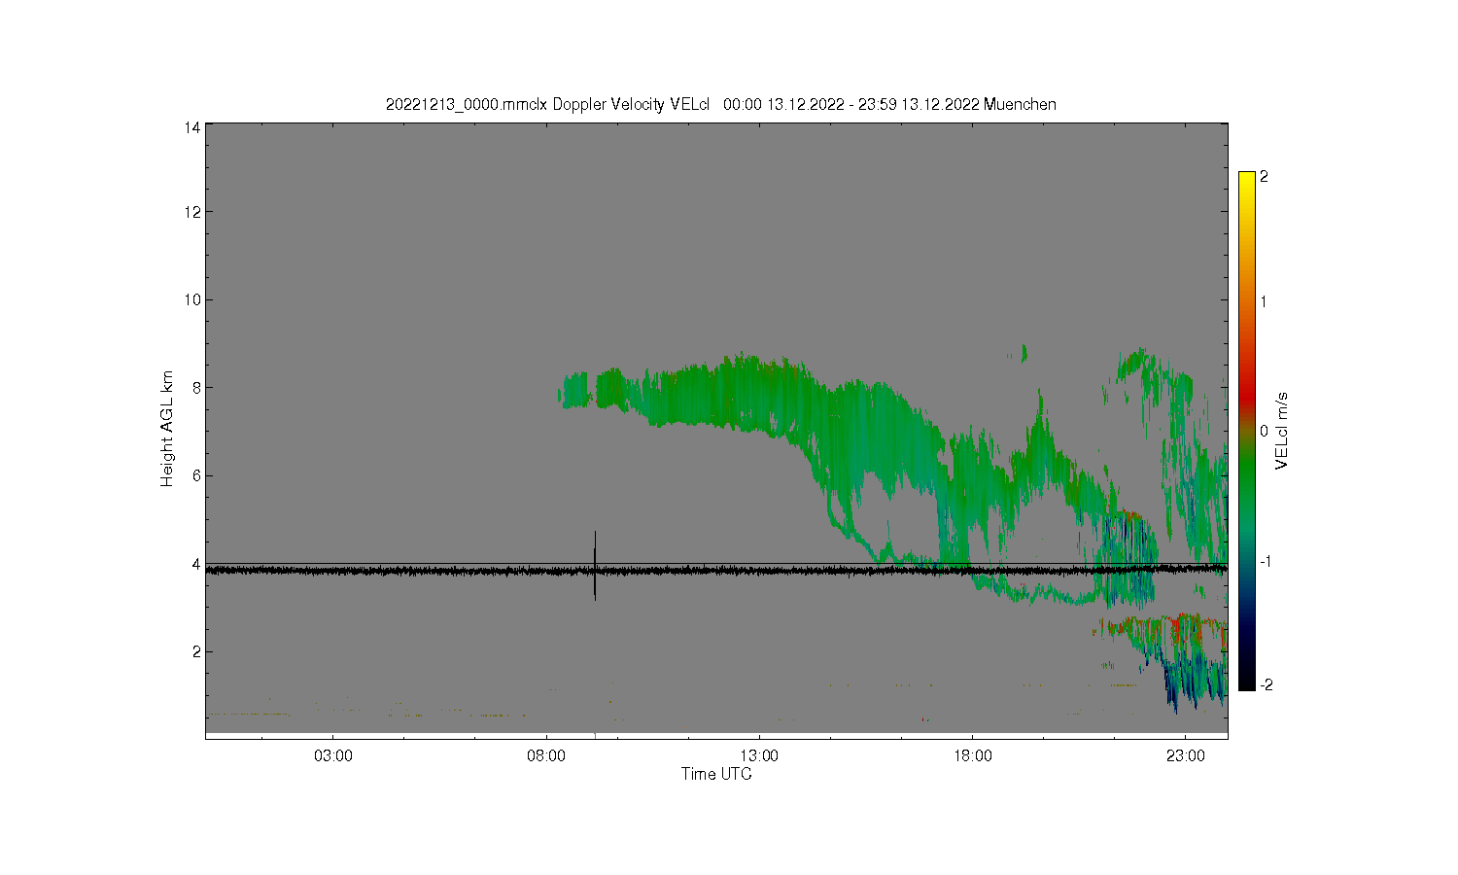Click the 18:00 time tick label
This screenshot has height=875, width=1458.
[x=972, y=755]
